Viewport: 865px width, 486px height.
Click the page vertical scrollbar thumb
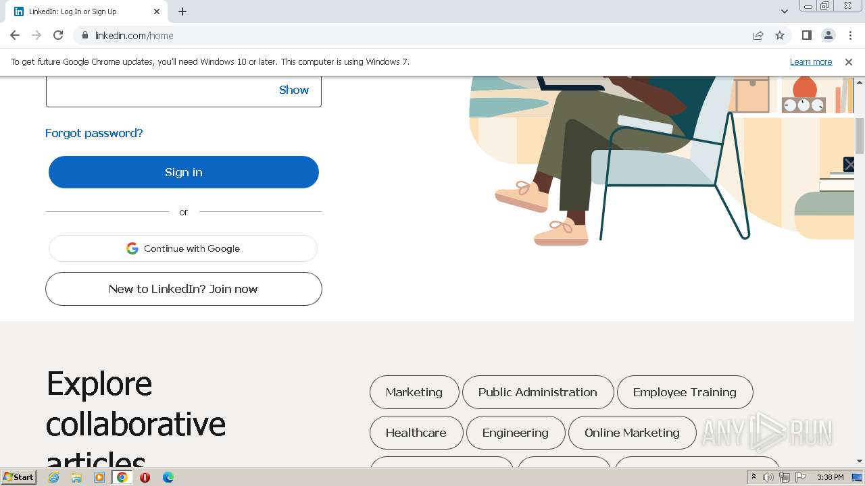pos(860,135)
